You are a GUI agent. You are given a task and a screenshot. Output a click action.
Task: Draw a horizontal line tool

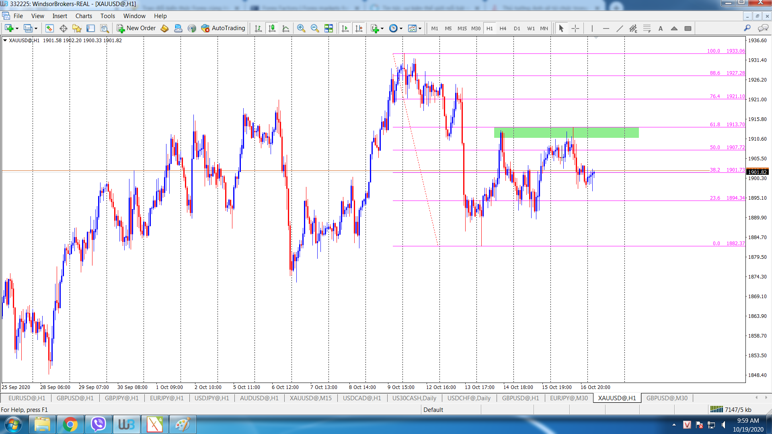(606, 28)
